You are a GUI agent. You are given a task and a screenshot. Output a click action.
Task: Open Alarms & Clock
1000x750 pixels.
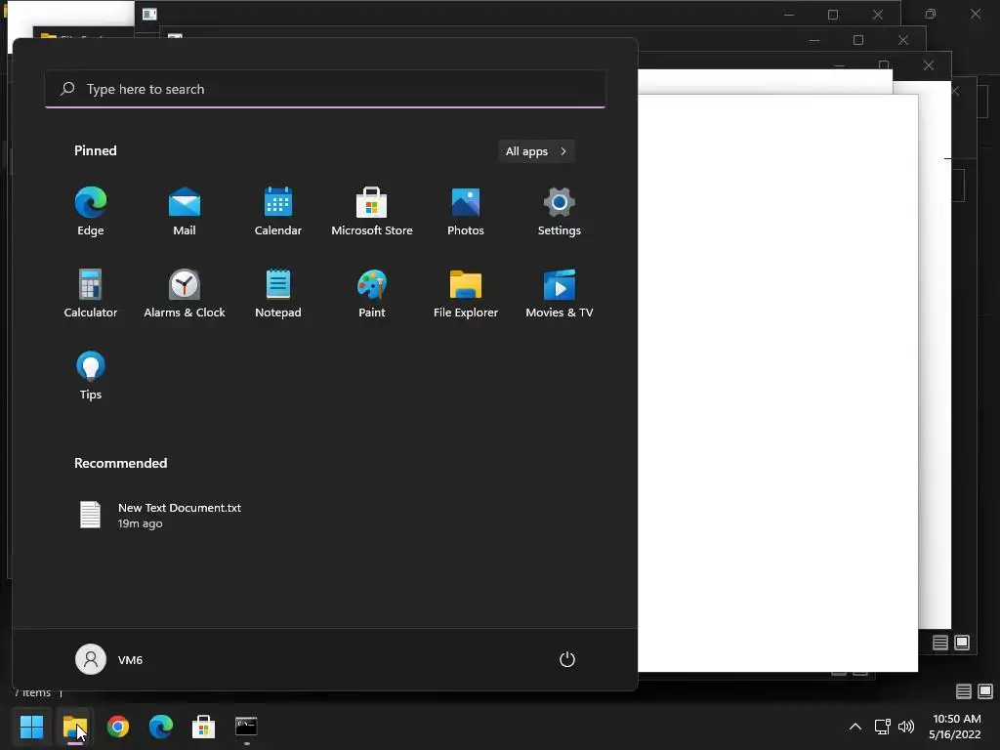[185, 294]
